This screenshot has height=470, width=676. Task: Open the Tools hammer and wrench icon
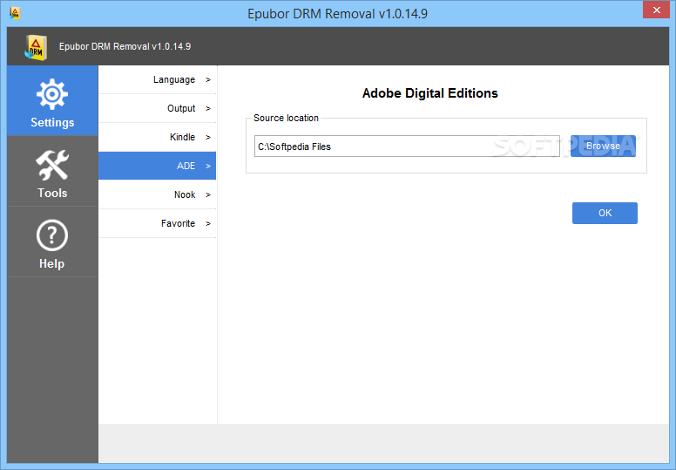click(x=51, y=165)
